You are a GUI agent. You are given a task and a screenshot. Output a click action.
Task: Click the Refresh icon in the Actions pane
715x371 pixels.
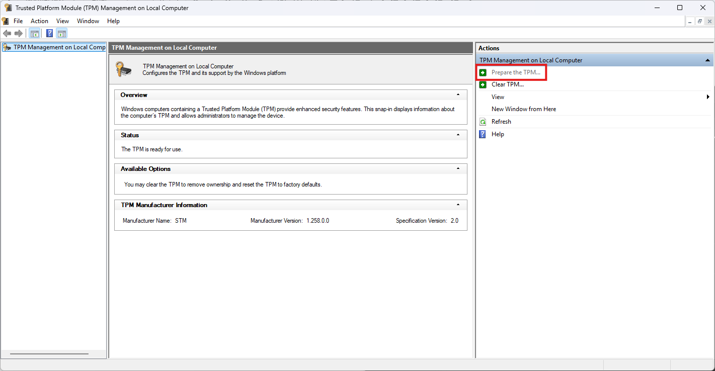(483, 122)
